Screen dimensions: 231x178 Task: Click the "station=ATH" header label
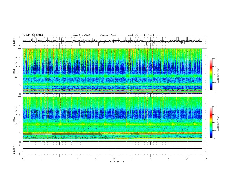click(x=108, y=35)
